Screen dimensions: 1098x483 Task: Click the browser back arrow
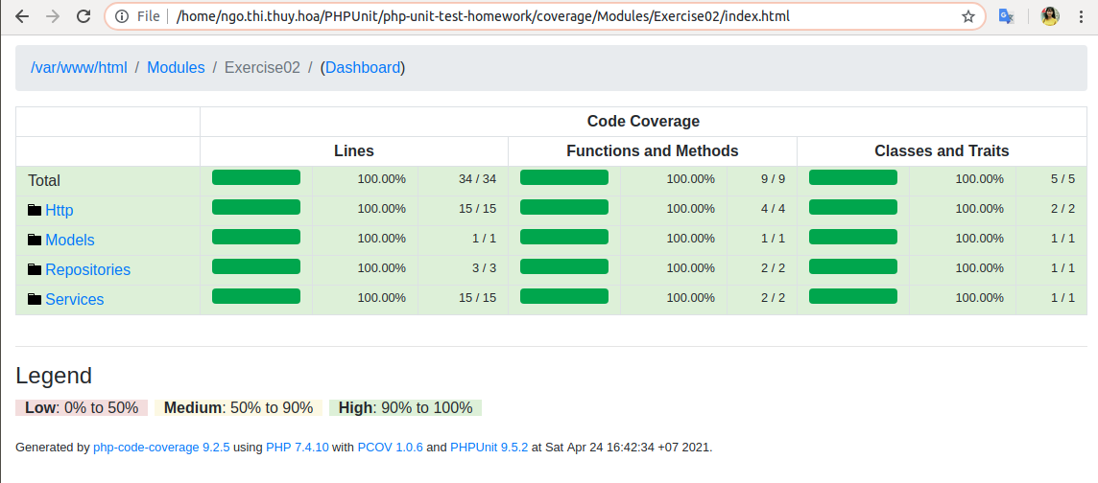(x=22, y=16)
